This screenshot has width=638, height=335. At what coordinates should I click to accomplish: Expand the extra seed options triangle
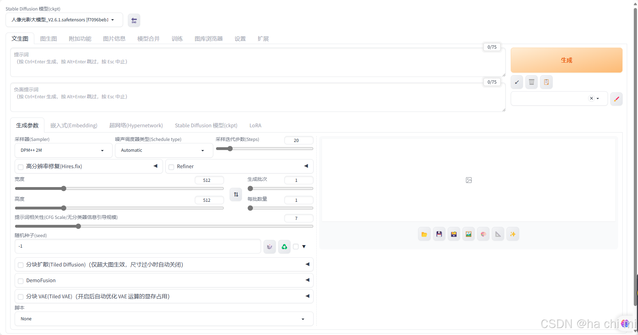(304, 247)
